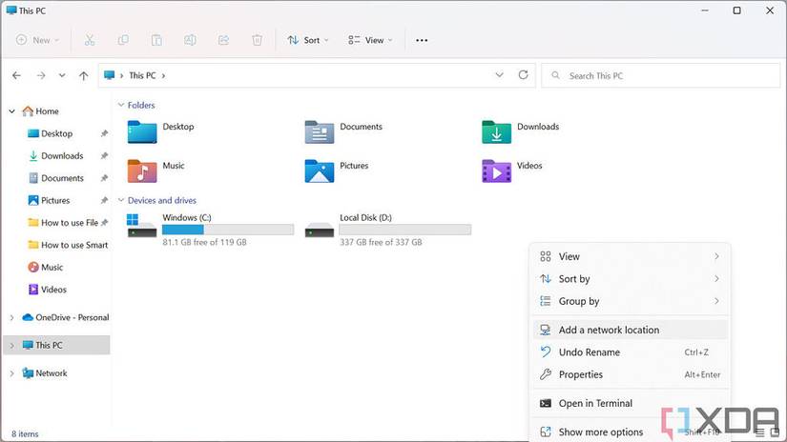Refresh the This PC view
Image resolution: width=787 pixels, height=442 pixels.
(523, 74)
